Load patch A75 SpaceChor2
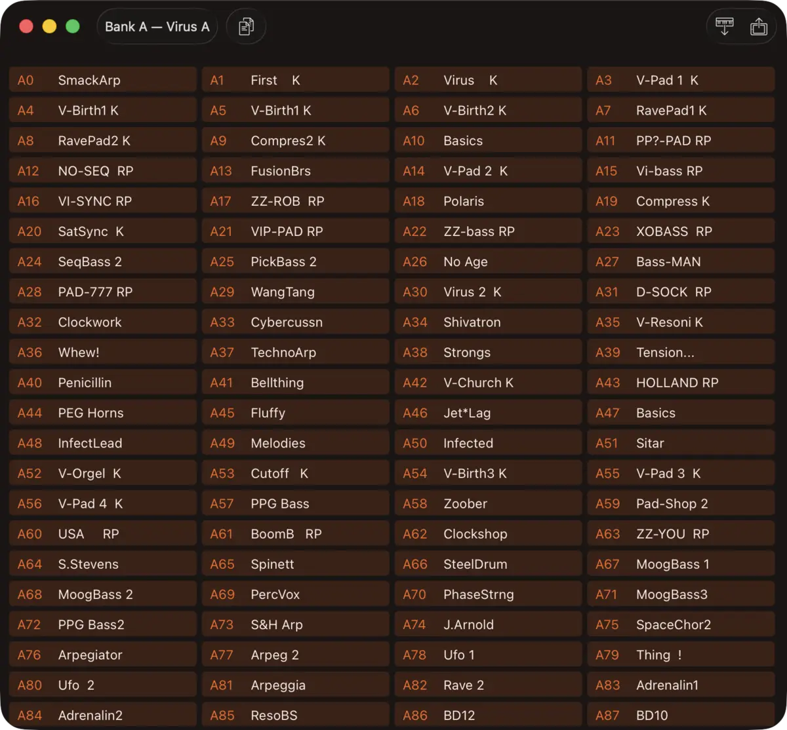 681,625
